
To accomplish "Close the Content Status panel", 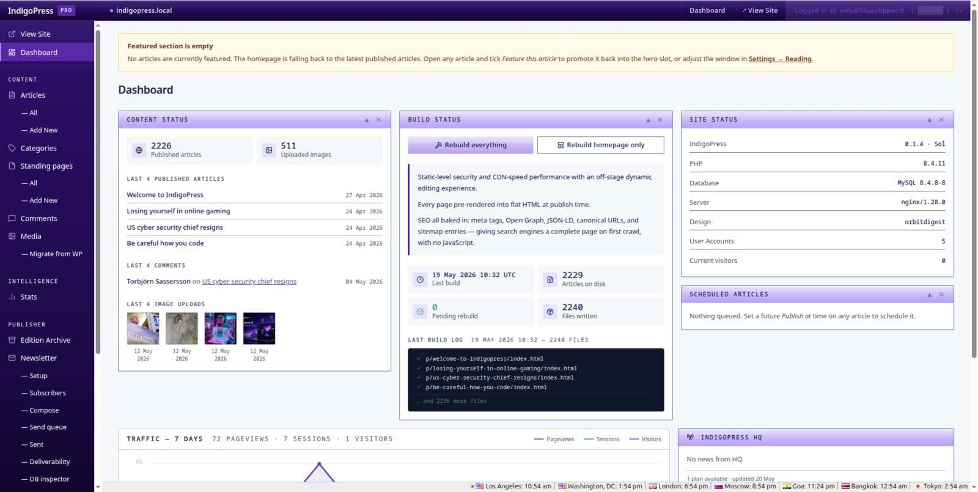I will (379, 120).
